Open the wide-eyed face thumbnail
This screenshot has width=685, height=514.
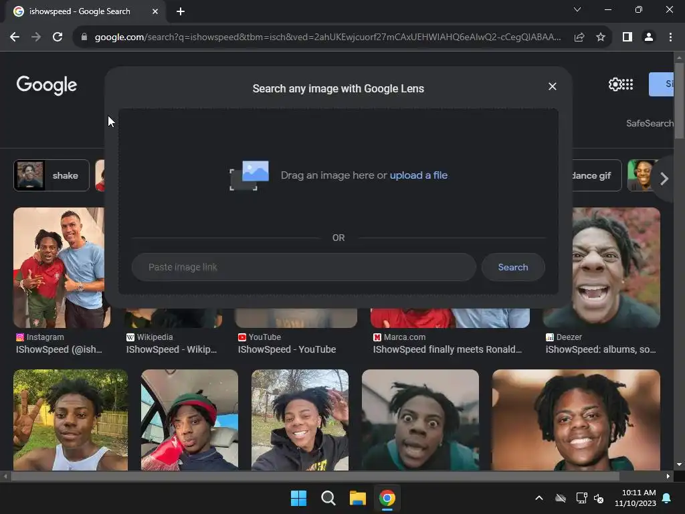coord(420,420)
